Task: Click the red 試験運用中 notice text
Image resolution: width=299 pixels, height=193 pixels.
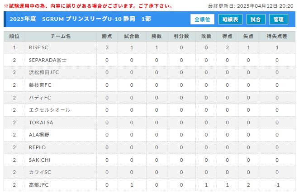Action: coord(89,6)
